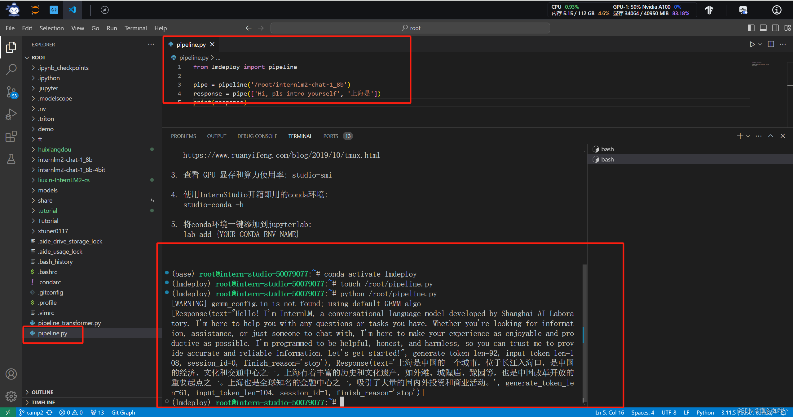
Task: Click root command center search box
Action: tap(410, 28)
